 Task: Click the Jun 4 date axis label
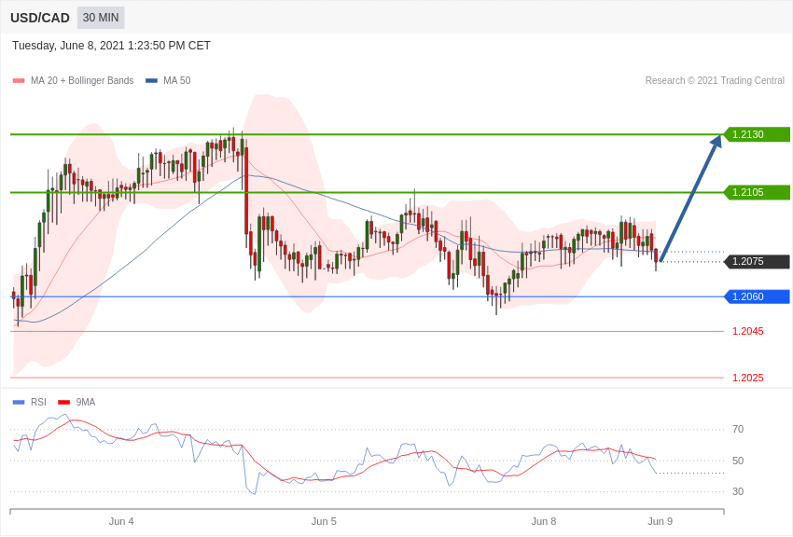click(x=121, y=521)
